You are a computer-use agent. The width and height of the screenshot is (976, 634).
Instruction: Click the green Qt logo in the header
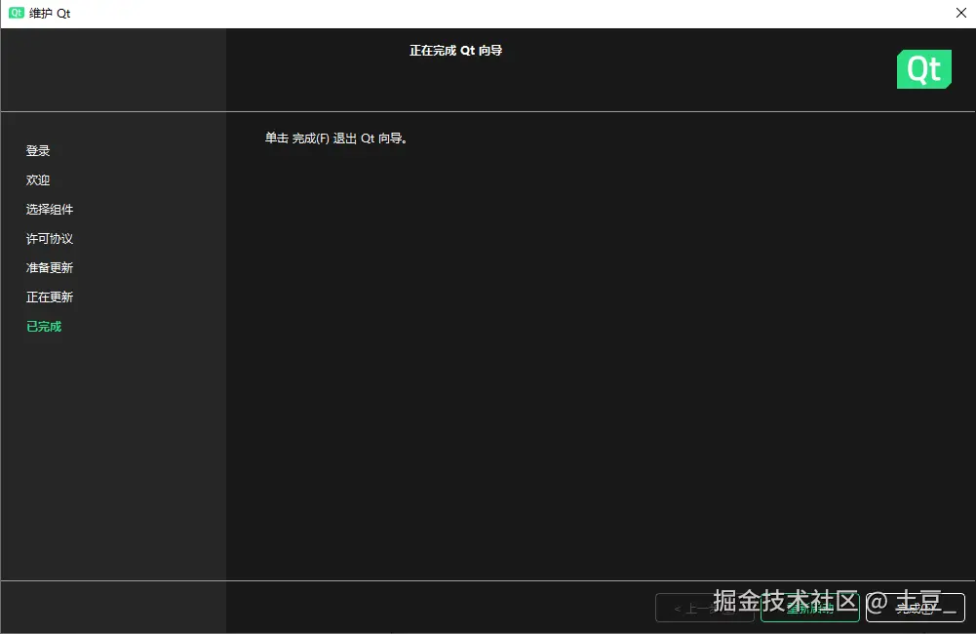[x=923, y=69]
